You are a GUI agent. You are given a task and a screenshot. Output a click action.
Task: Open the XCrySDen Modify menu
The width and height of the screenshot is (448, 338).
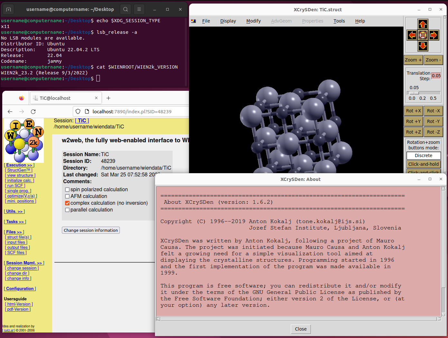253,21
